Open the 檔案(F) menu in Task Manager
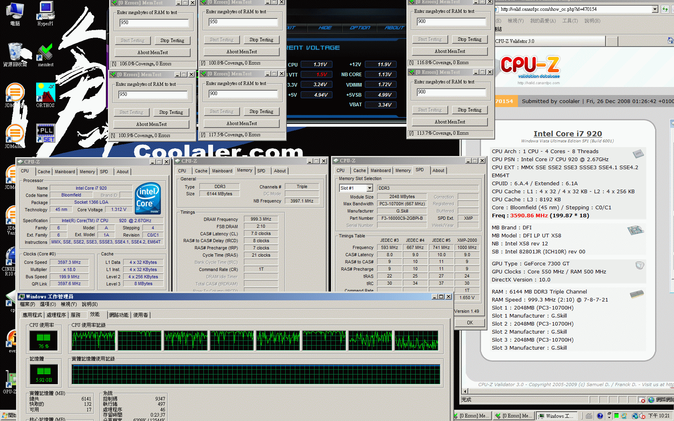Viewport: 674px width, 421px height. tap(28, 304)
